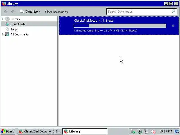This screenshot has height=135, width=180.
Task: Click the Clear Downloads button
Action: click(56, 12)
